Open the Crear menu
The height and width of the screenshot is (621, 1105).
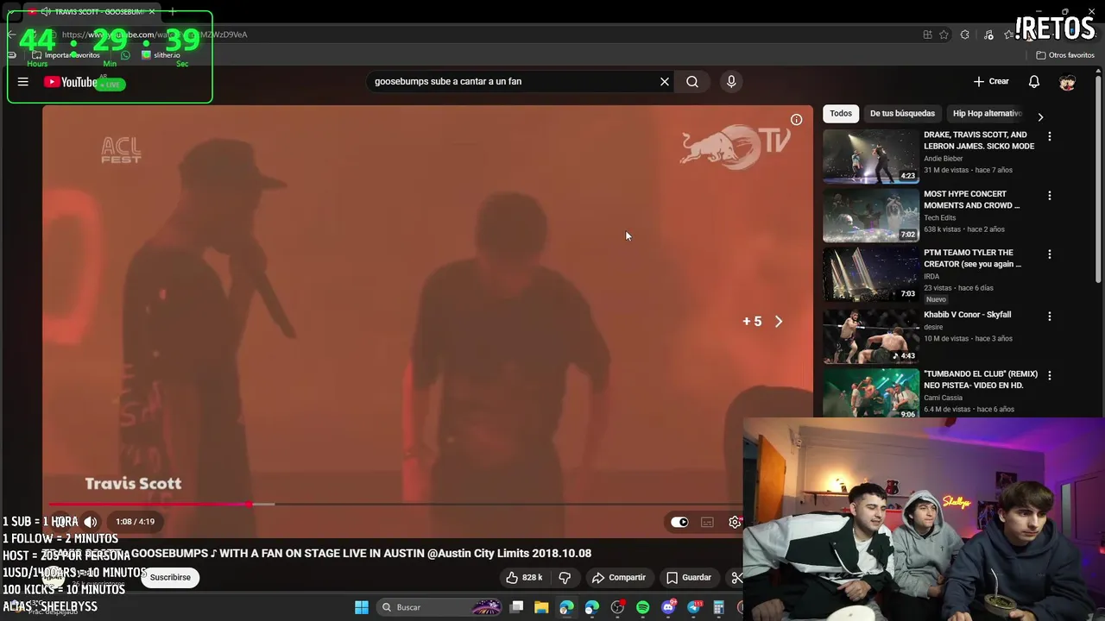(x=991, y=81)
